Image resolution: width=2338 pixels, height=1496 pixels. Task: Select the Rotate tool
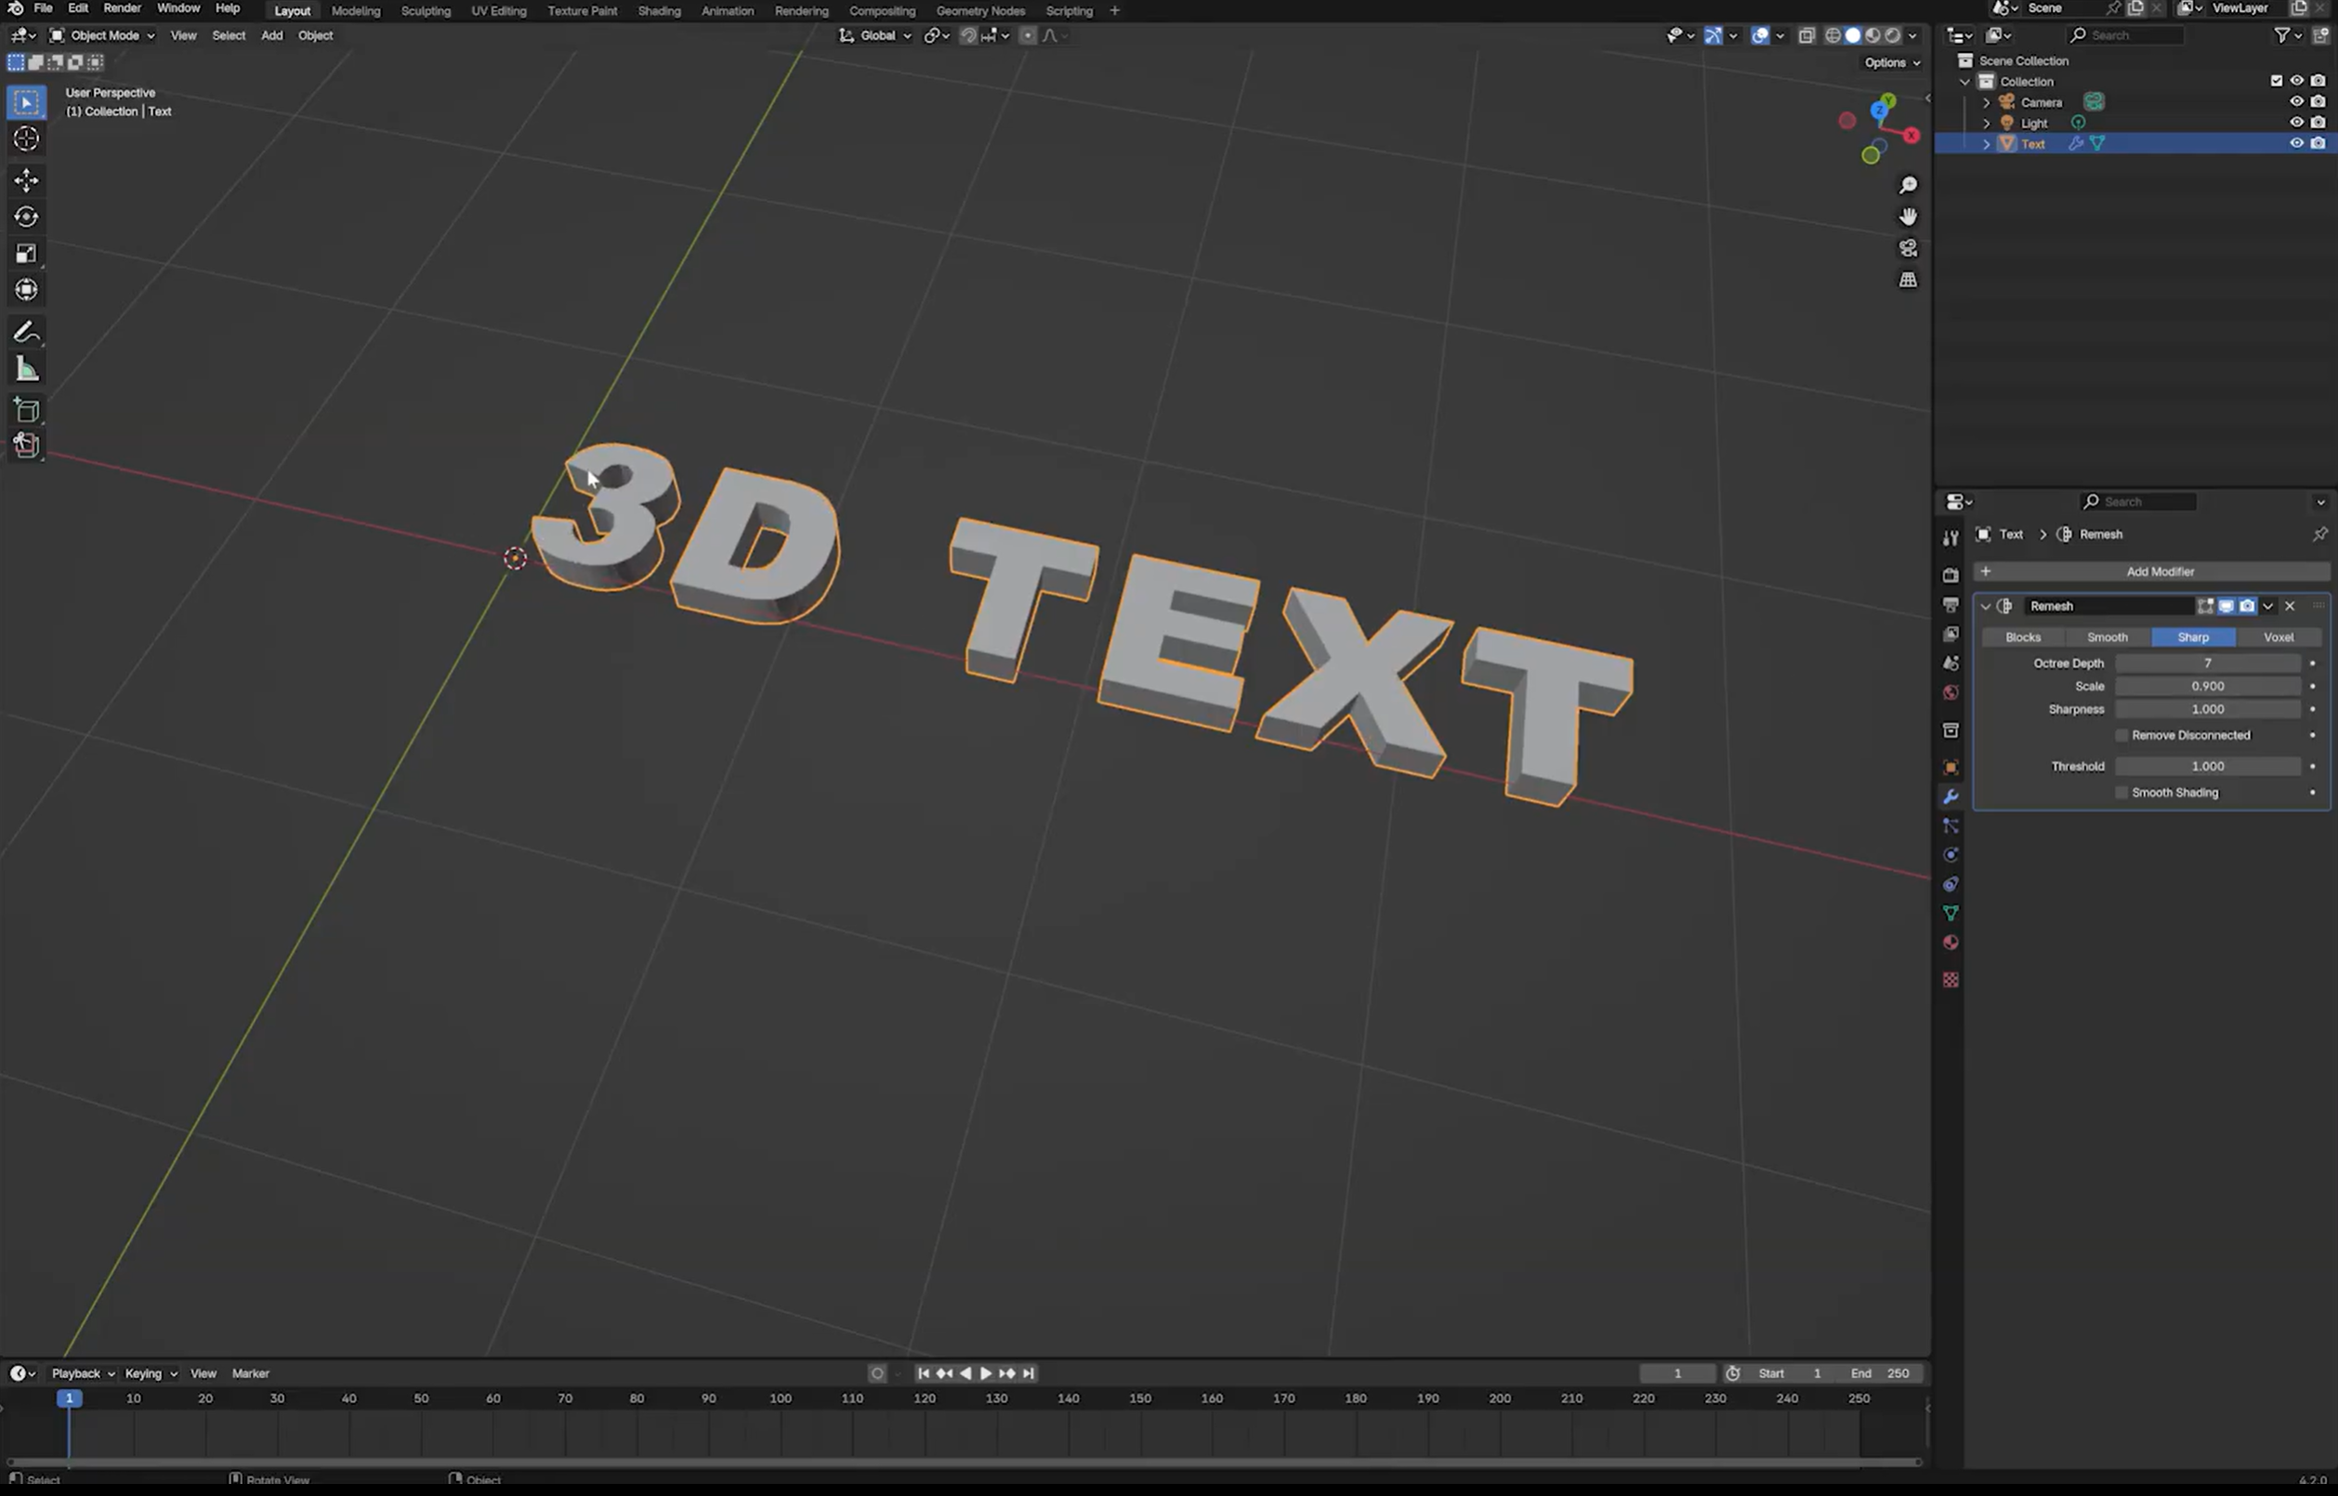coord(26,217)
